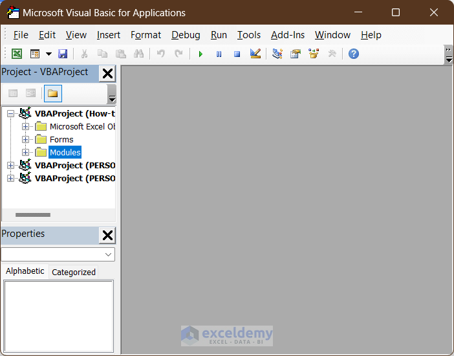Image resolution: width=454 pixels, height=356 pixels.
Task: Maximize the Visual Basic window
Action: [x=396, y=12]
